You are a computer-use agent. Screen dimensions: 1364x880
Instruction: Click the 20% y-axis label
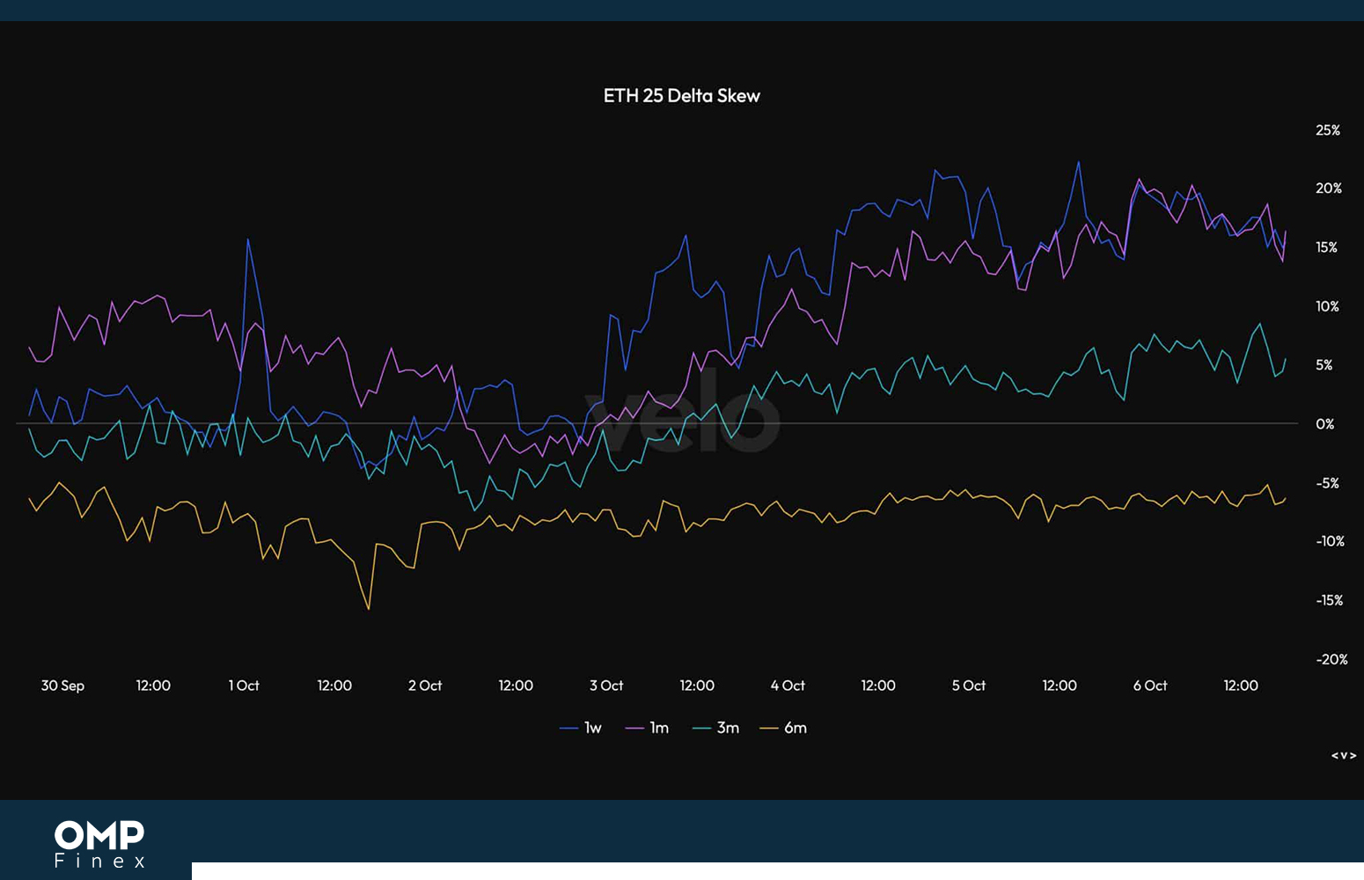coord(1328,188)
